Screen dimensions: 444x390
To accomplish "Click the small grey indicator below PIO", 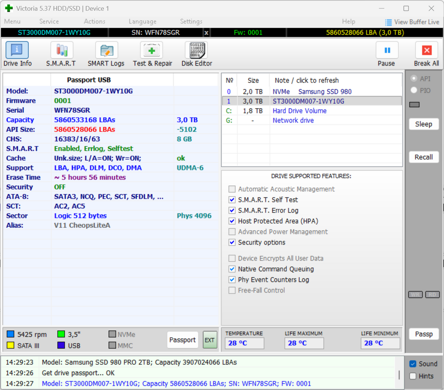I will click(x=414, y=105).
